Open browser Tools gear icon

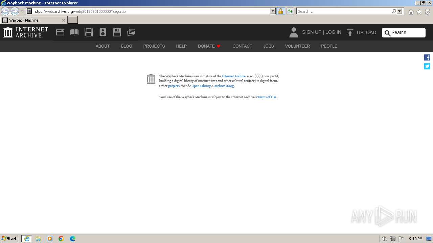point(428,12)
